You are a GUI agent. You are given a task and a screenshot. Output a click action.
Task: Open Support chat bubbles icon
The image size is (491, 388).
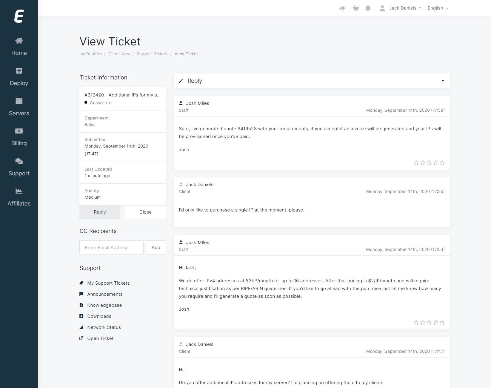19,161
